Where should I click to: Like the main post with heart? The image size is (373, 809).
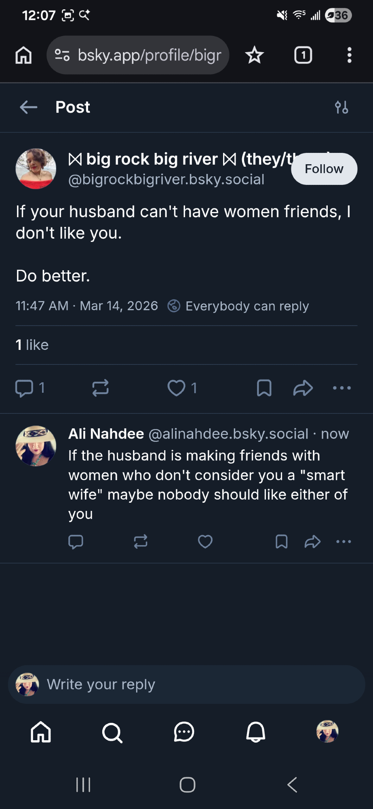[177, 388]
